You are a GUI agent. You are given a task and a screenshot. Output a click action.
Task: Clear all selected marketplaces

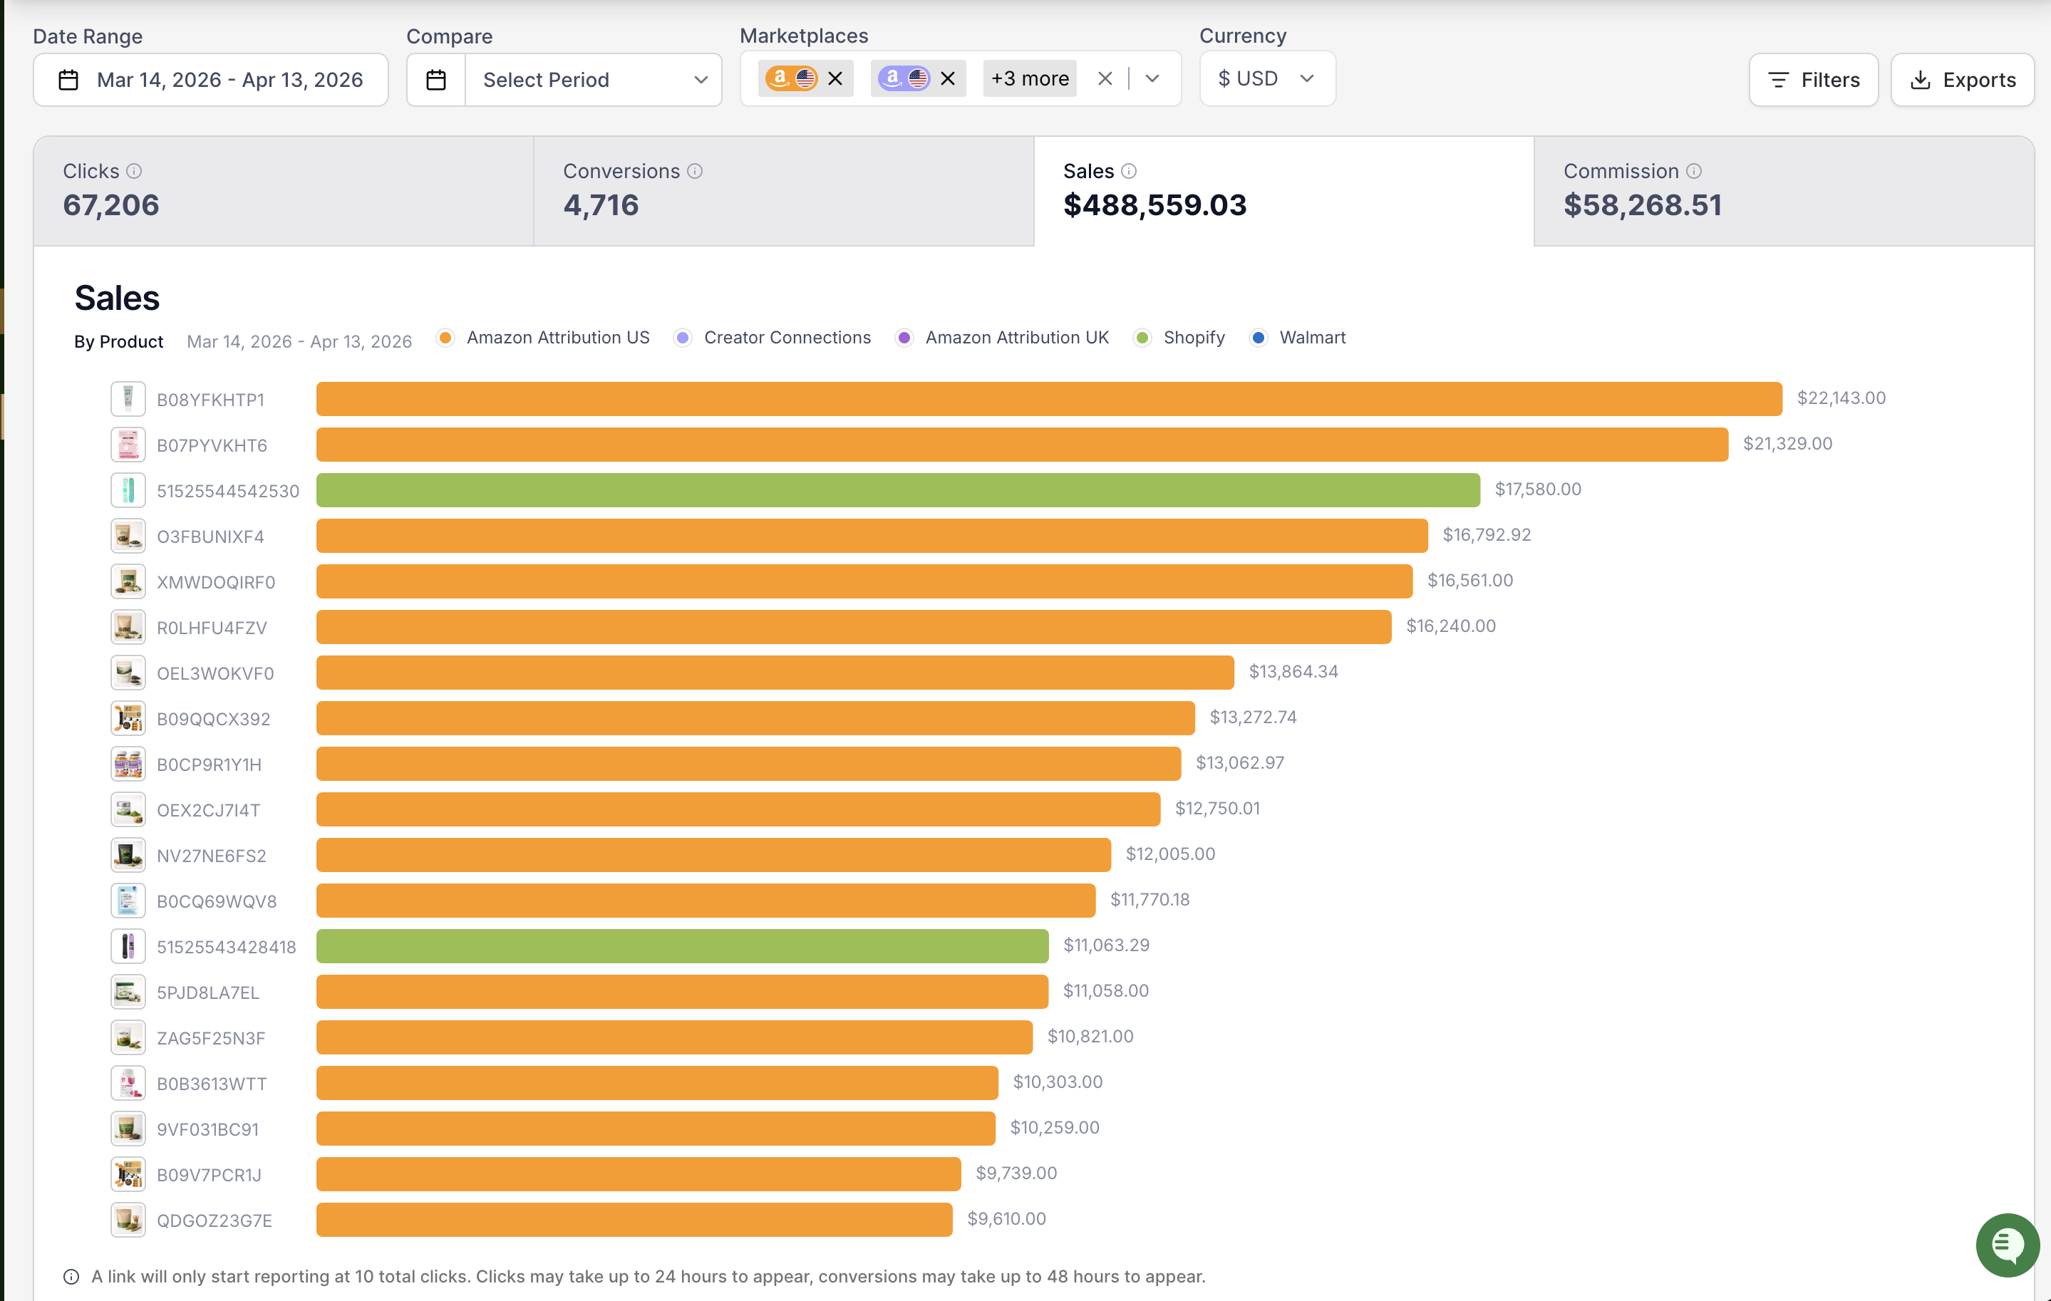click(x=1105, y=79)
